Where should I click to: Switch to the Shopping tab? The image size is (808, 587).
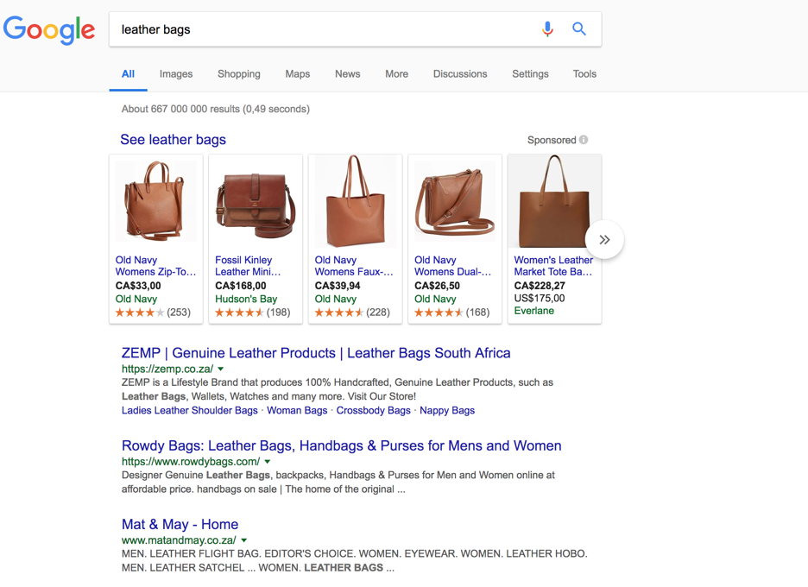point(238,73)
